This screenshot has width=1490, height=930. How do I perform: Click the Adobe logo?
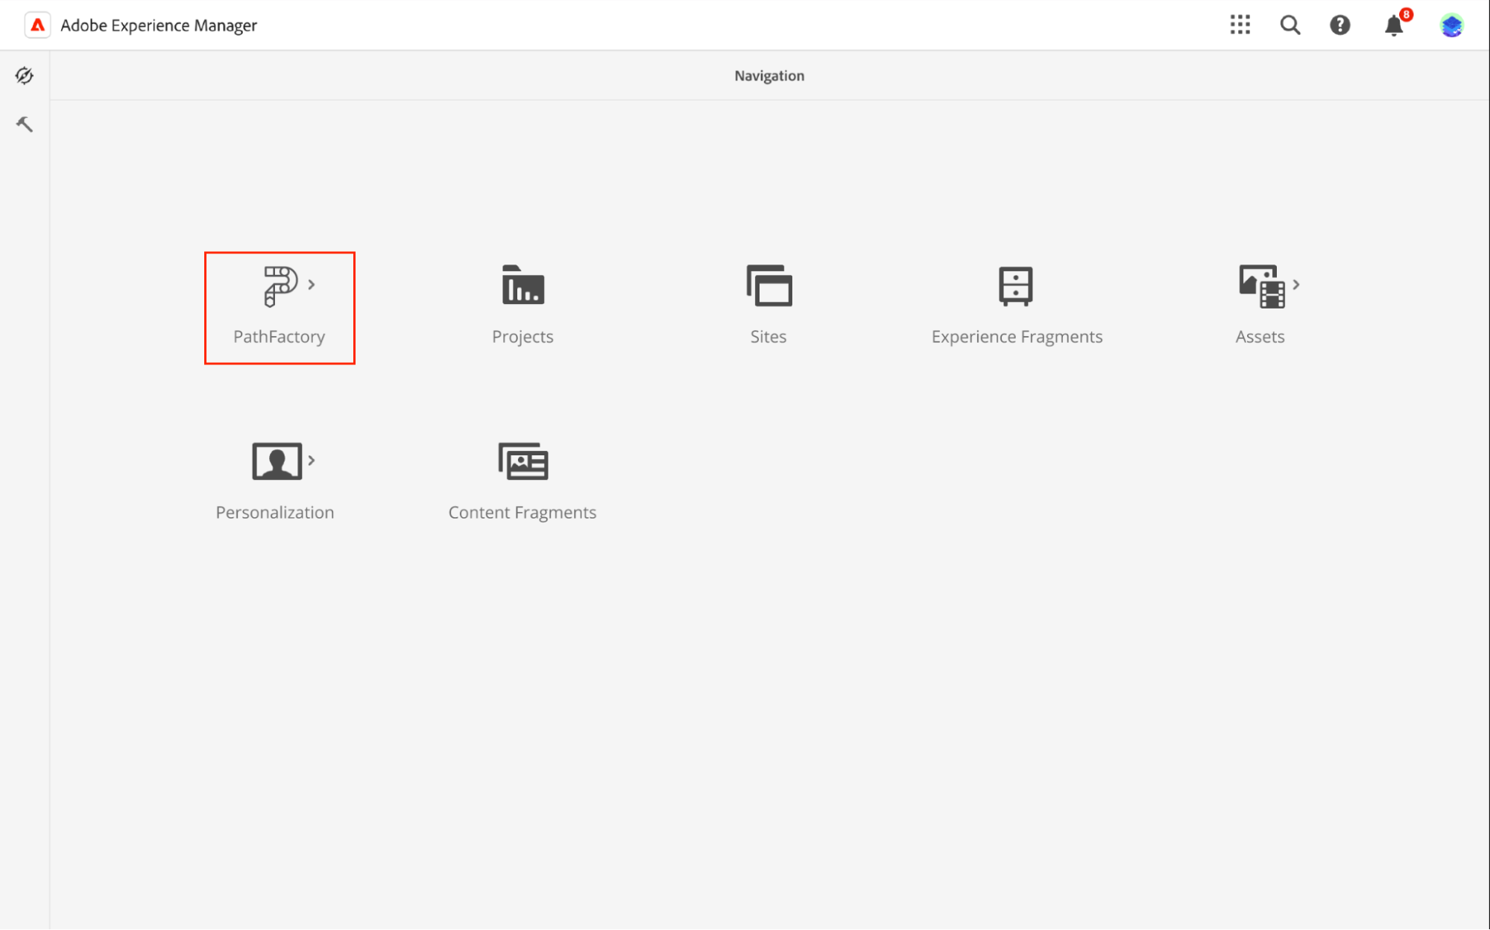pos(37,25)
